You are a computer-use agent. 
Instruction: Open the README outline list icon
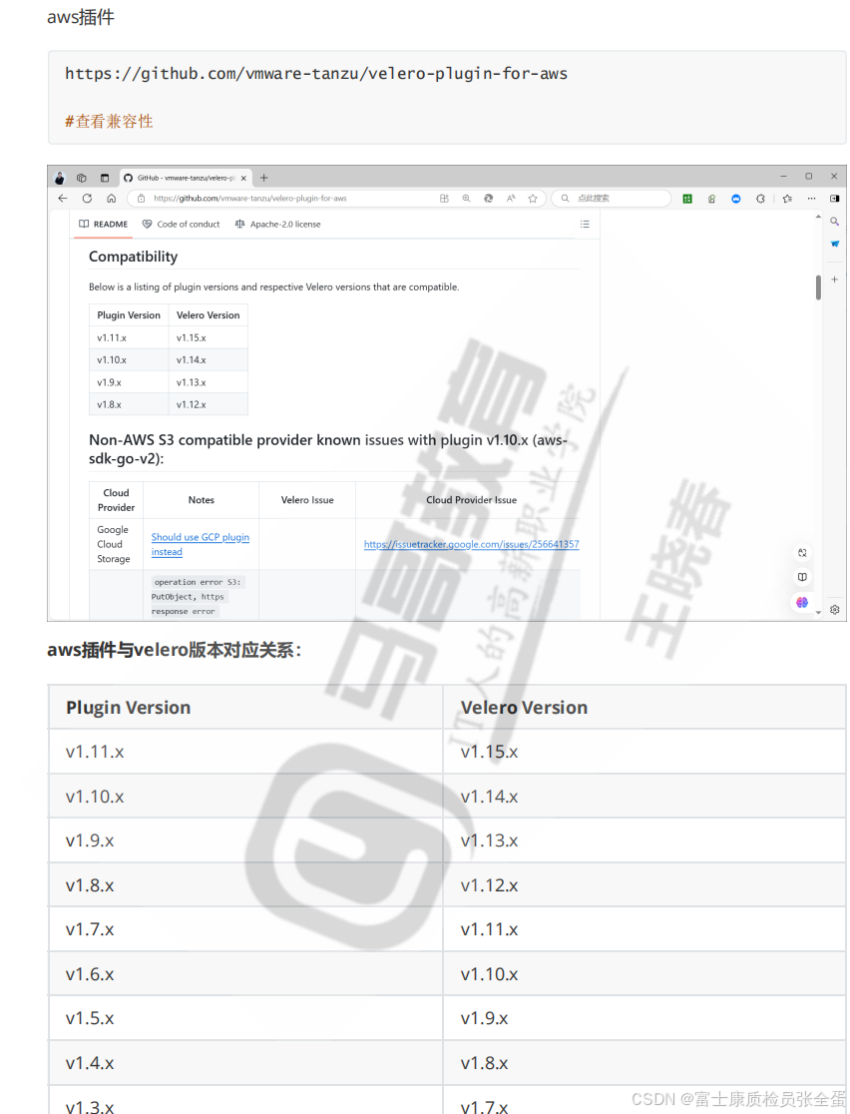[585, 224]
